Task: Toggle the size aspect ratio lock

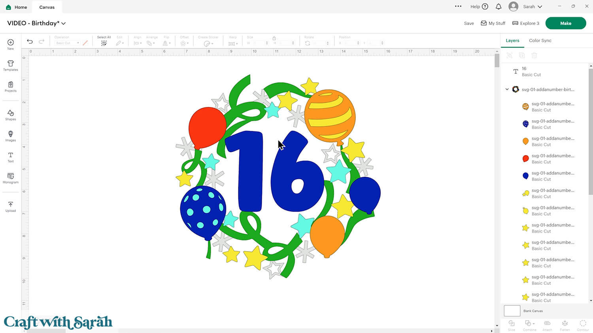Action: pyautogui.click(x=274, y=38)
